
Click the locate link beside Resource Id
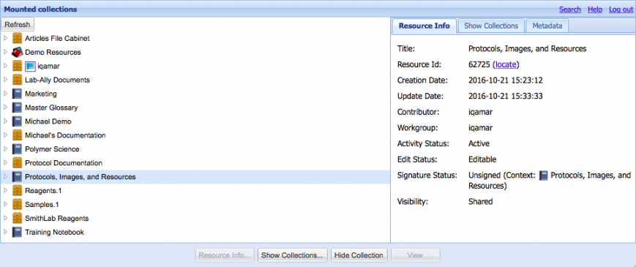[x=506, y=64]
